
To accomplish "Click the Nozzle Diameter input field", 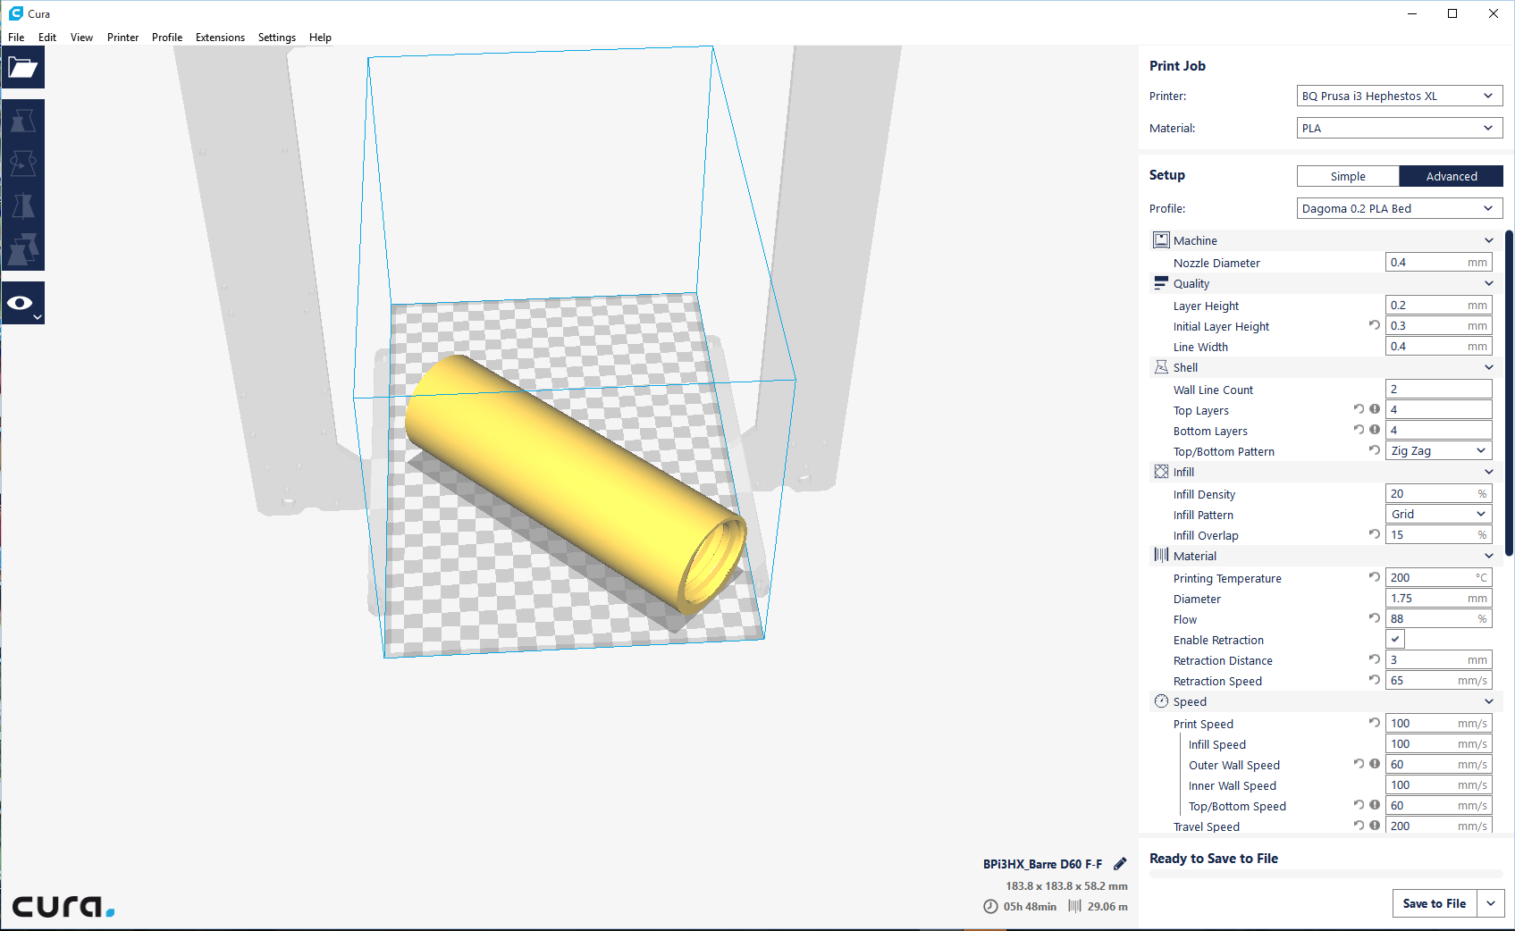I will tap(1439, 263).
